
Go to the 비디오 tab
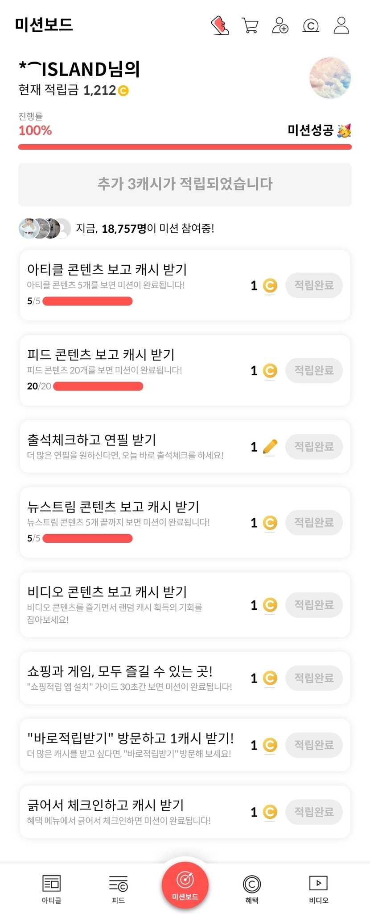(x=318, y=889)
